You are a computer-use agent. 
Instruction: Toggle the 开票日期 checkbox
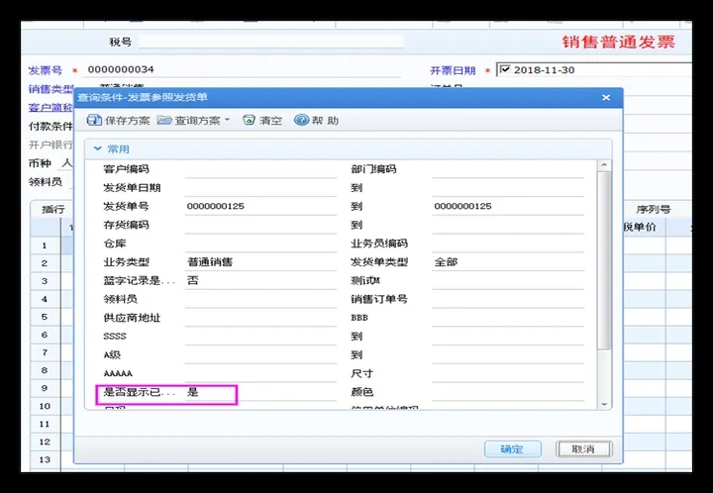click(x=505, y=69)
